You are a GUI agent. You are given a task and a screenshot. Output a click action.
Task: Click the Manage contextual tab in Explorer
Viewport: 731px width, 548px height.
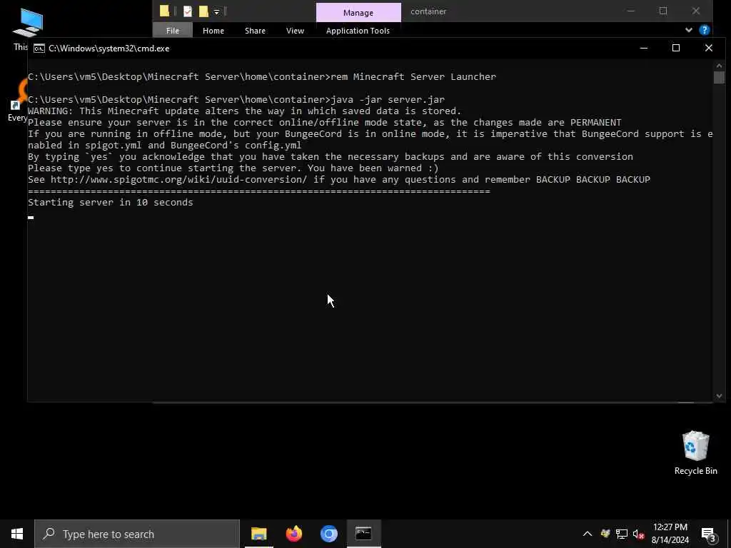358,13
